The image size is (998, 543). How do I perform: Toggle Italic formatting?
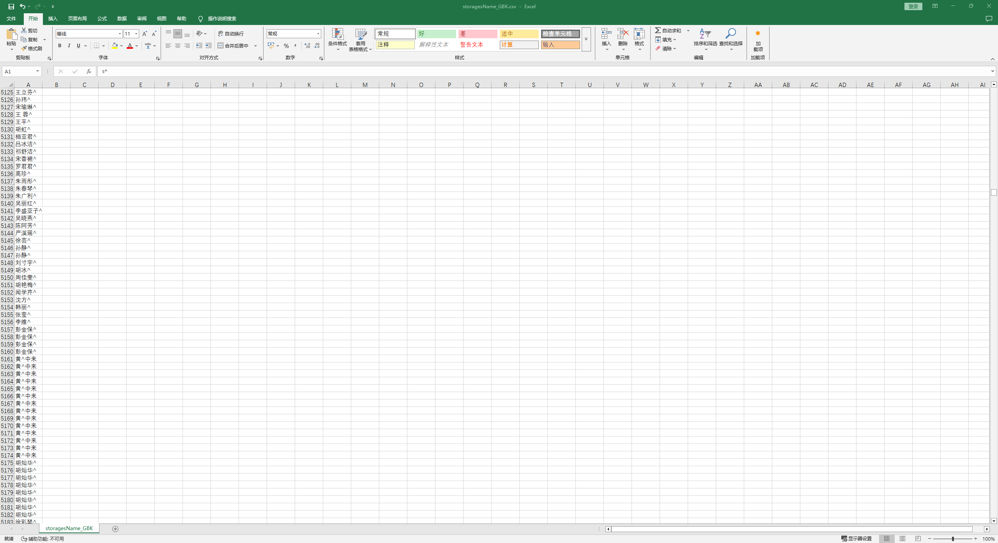coord(69,46)
